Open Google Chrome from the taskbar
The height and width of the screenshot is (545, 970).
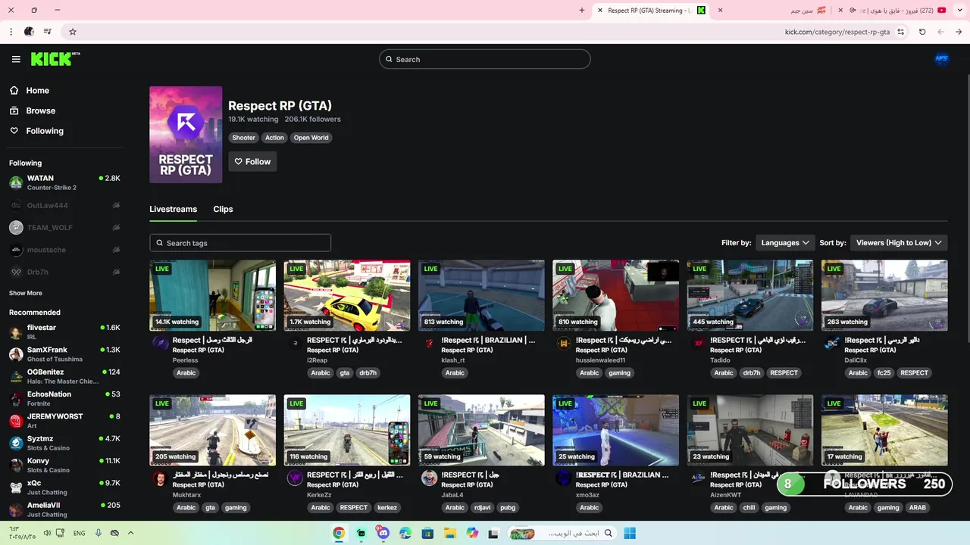click(339, 533)
